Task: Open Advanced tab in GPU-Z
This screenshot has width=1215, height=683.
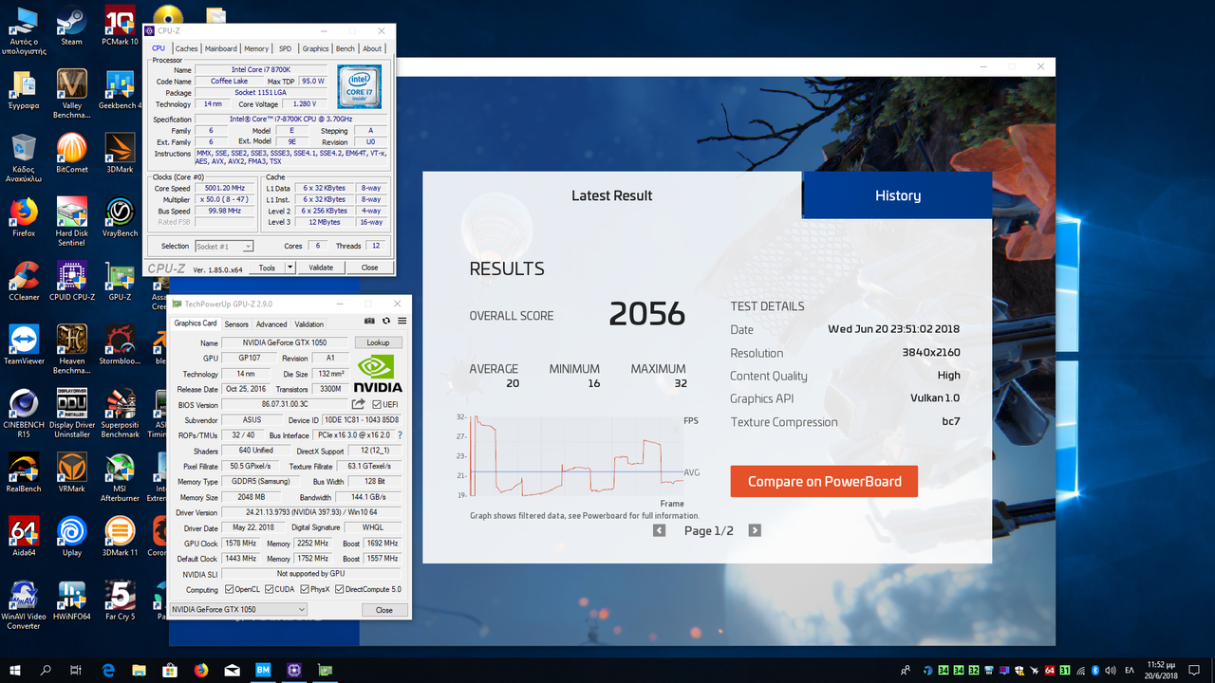Action: point(271,324)
